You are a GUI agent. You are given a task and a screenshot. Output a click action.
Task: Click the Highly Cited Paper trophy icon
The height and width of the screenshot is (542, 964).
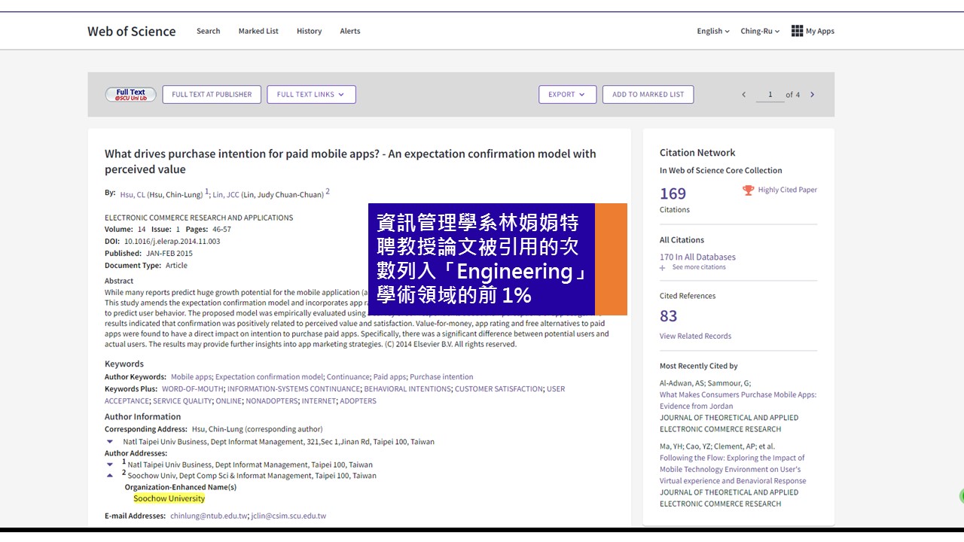point(748,190)
